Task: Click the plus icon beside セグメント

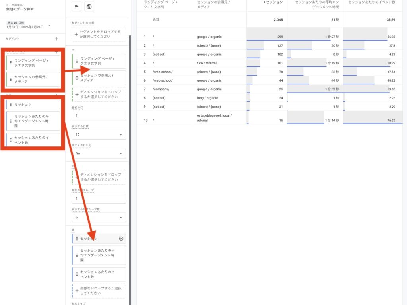Action: click(56, 39)
